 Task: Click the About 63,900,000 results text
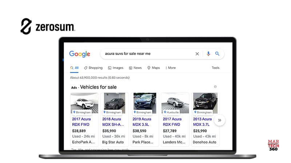[100, 78]
